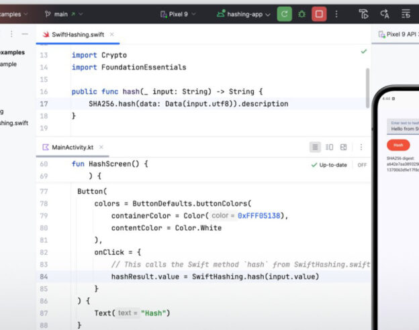Click the emulator's text-to-hash input field
Image resolution: width=419 pixels, height=330 pixels.
point(402,127)
